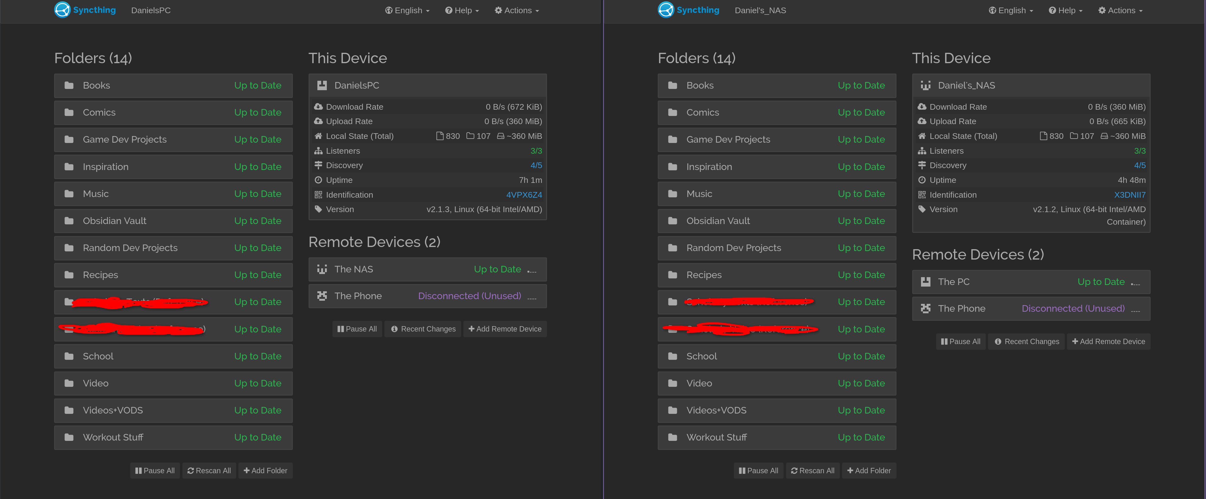Click Discovery 4/5 value in DanielsPC window

click(536, 166)
